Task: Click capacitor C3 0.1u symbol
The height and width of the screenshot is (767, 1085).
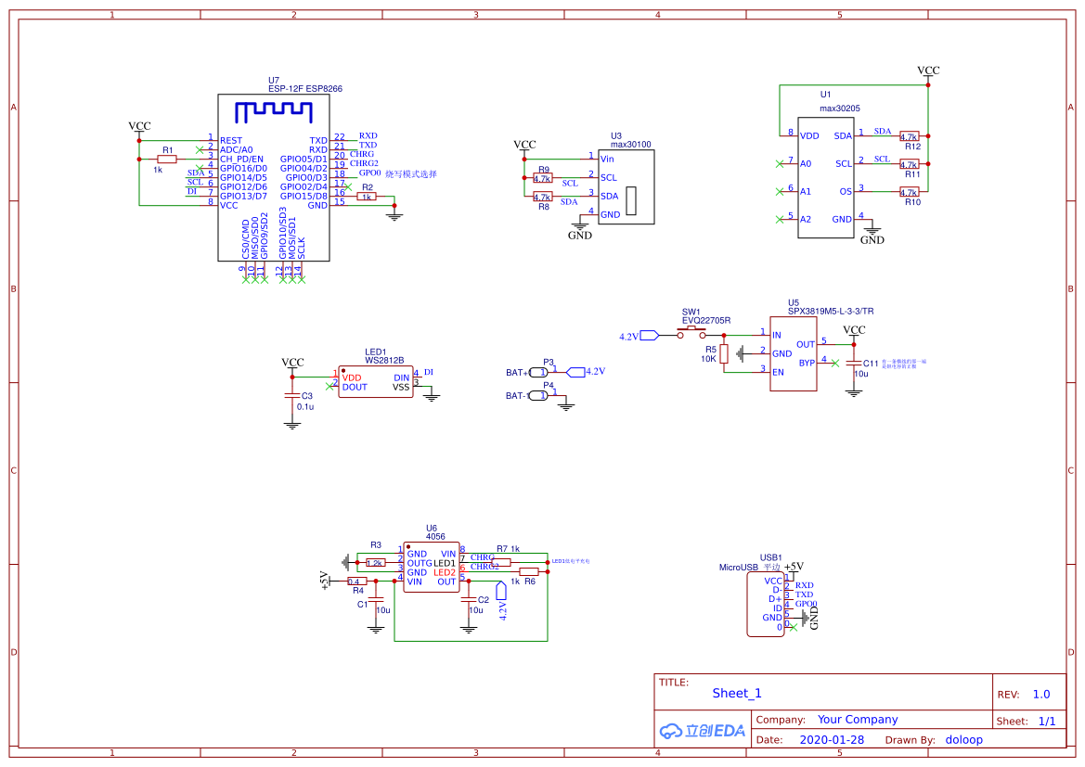Action: click(292, 396)
